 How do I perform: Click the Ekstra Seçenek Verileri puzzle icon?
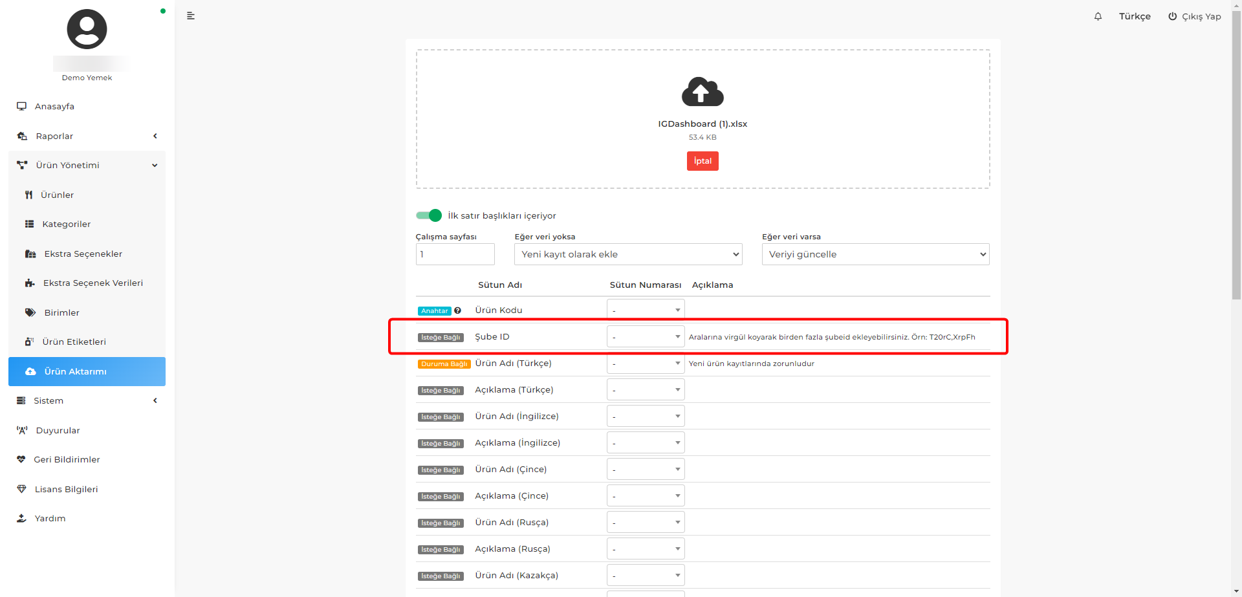click(30, 283)
